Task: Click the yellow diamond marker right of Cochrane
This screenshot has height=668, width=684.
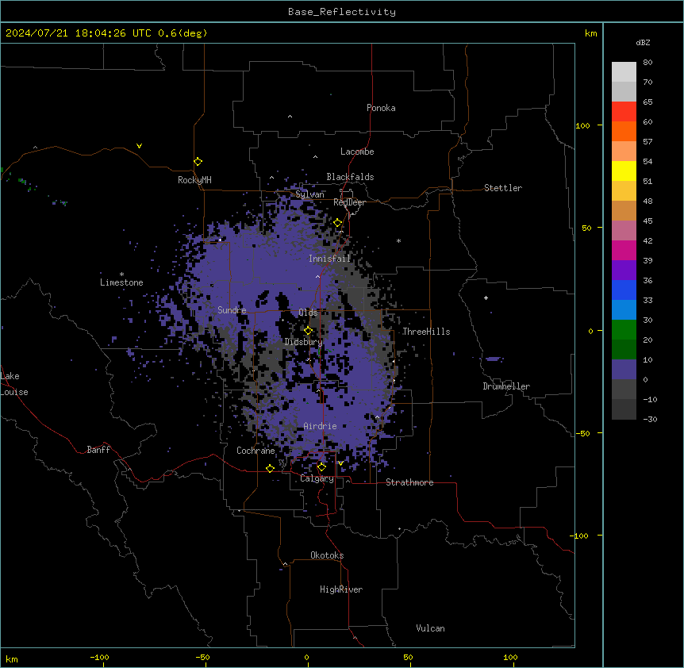Action: [270, 468]
